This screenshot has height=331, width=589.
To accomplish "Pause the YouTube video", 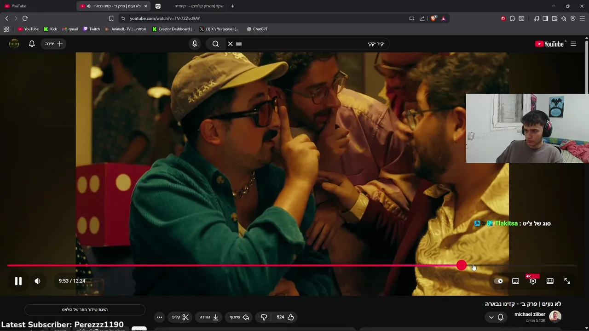I will [x=18, y=281].
